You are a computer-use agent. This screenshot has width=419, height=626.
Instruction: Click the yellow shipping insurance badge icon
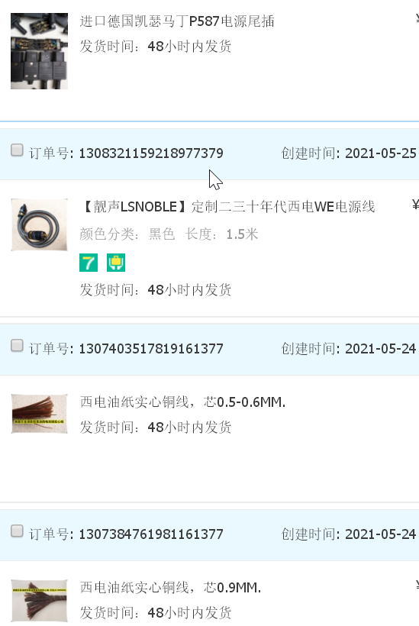point(116,263)
